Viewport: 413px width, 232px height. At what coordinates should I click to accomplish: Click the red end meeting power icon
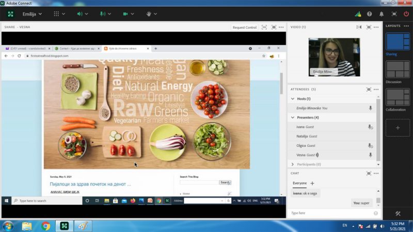pos(406,14)
